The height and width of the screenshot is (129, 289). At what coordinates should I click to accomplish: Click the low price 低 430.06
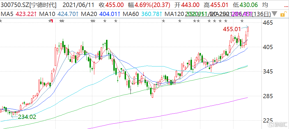click(245, 5)
